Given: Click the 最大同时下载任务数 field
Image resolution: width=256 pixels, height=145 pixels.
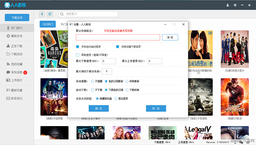Looking at the screenshot, I should tap(107, 72).
